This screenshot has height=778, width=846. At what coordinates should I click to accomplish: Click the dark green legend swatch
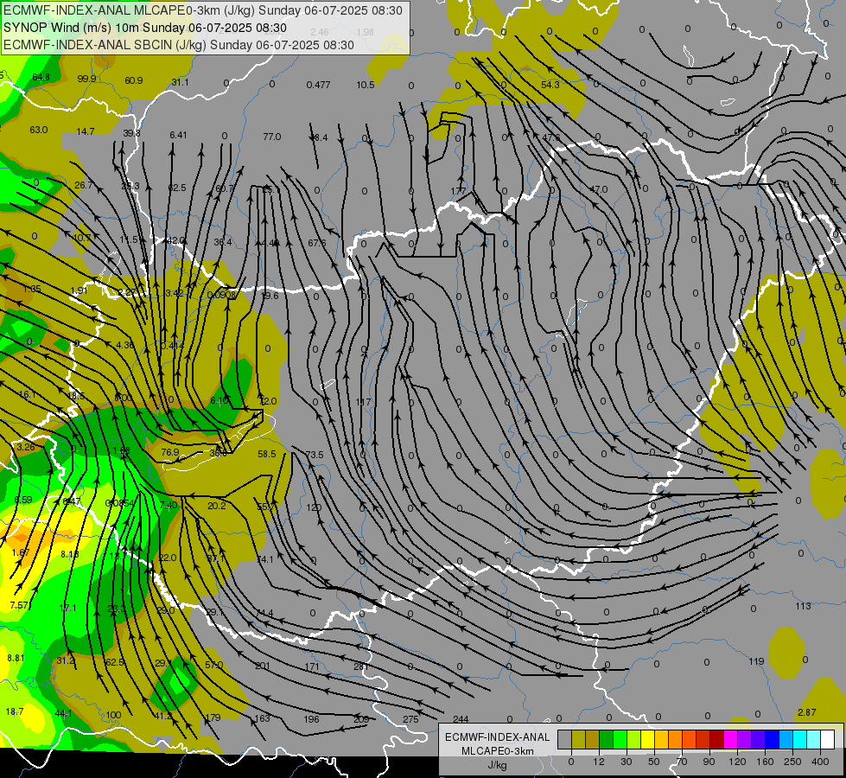pyautogui.click(x=606, y=739)
